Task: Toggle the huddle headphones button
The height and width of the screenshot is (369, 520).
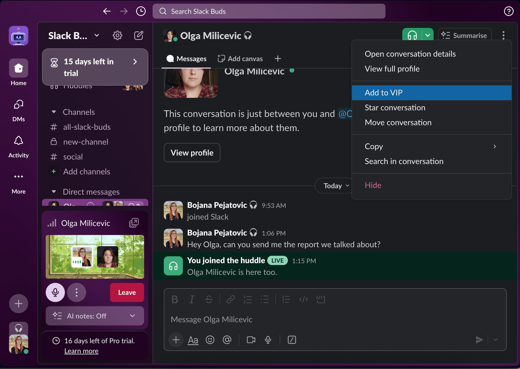Action: pos(412,36)
